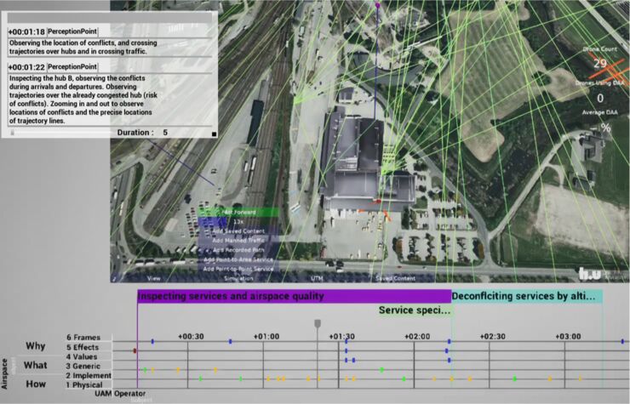630x404 pixels.
Task: Adjust the 13x simulation speed bar
Action: pos(238,222)
